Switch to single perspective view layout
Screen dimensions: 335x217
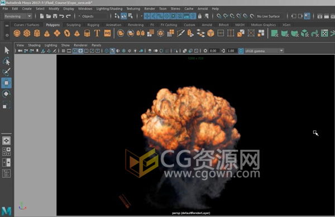(6, 141)
